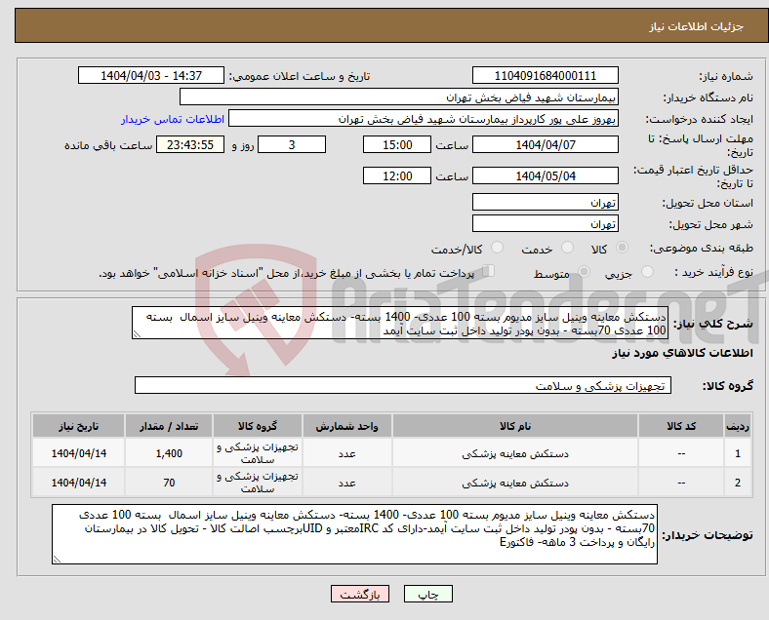Click the کد کالا column header
This screenshot has width=769, height=620.
pyautogui.click(x=681, y=426)
